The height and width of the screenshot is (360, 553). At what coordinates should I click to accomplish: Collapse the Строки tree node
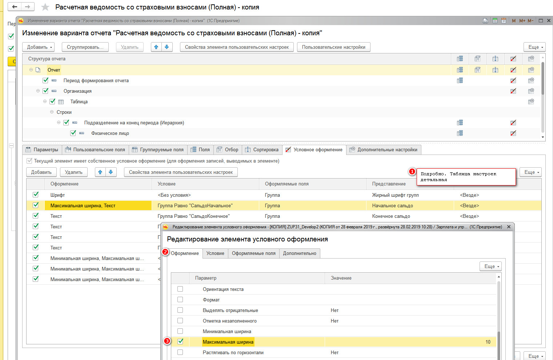coord(52,112)
